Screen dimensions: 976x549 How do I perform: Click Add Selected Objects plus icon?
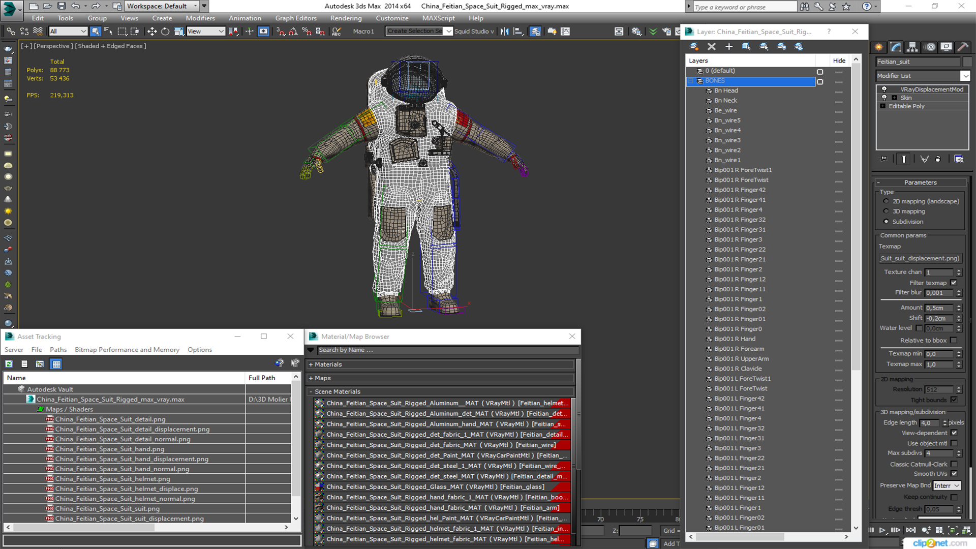click(729, 47)
